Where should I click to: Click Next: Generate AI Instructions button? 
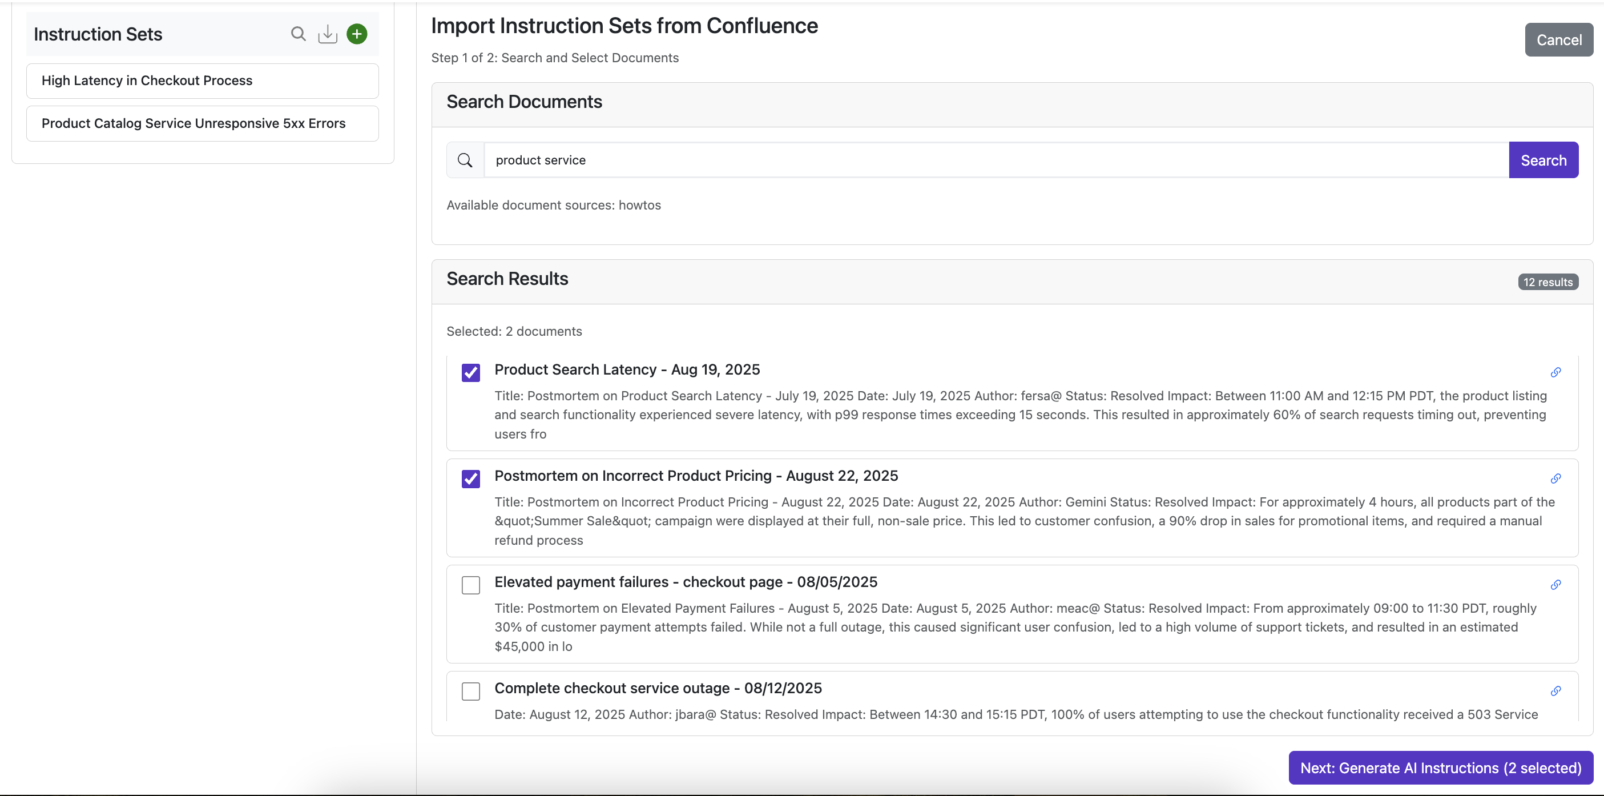[1440, 767]
